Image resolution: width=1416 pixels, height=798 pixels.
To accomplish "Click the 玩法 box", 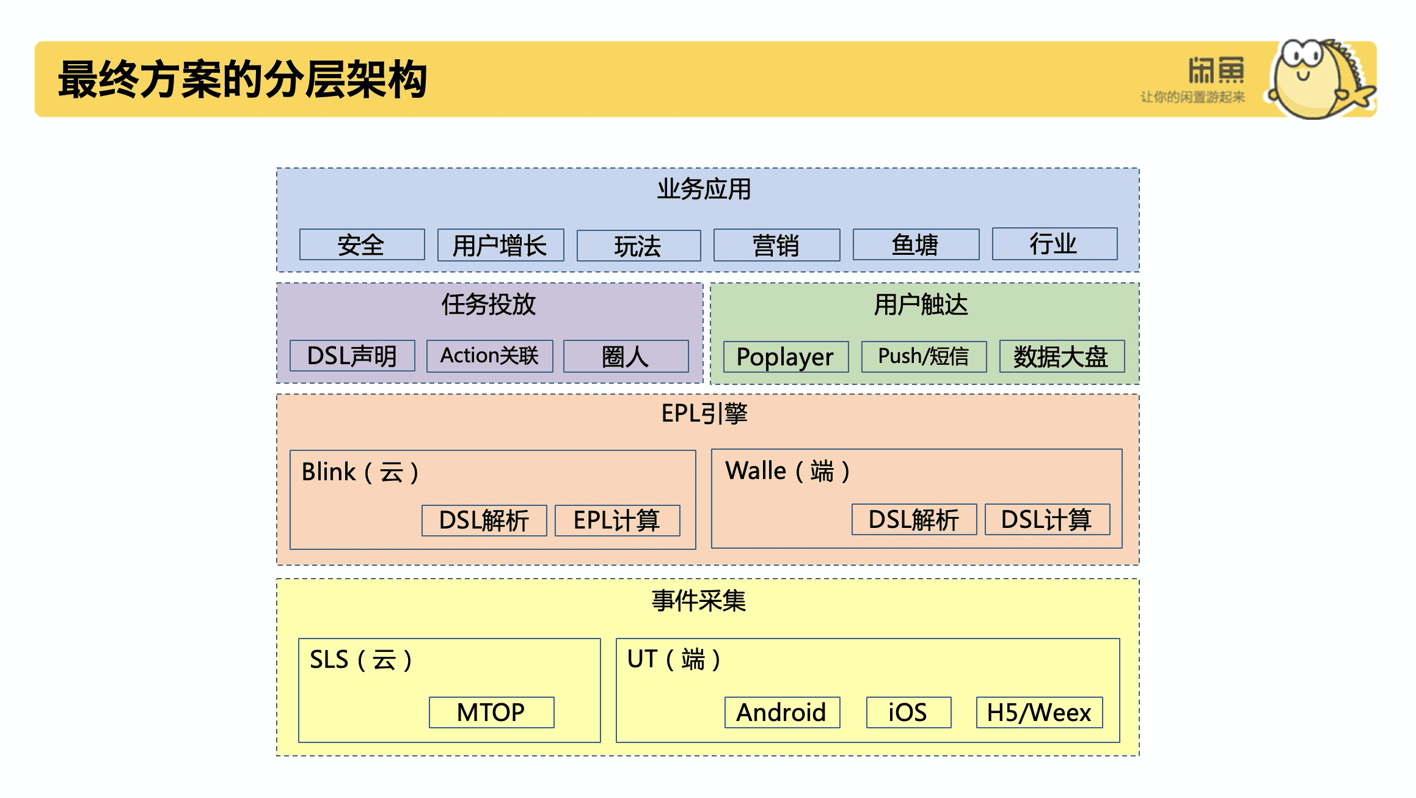I will (x=638, y=246).
